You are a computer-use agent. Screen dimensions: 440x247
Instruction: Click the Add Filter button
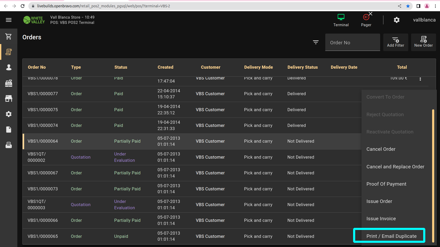[x=395, y=42]
